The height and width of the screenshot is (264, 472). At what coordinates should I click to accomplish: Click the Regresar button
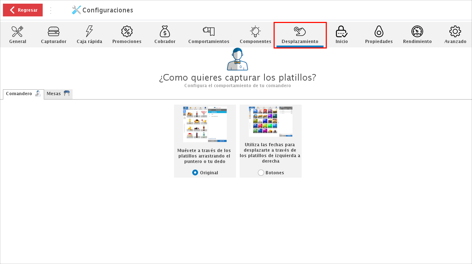pyautogui.click(x=23, y=10)
